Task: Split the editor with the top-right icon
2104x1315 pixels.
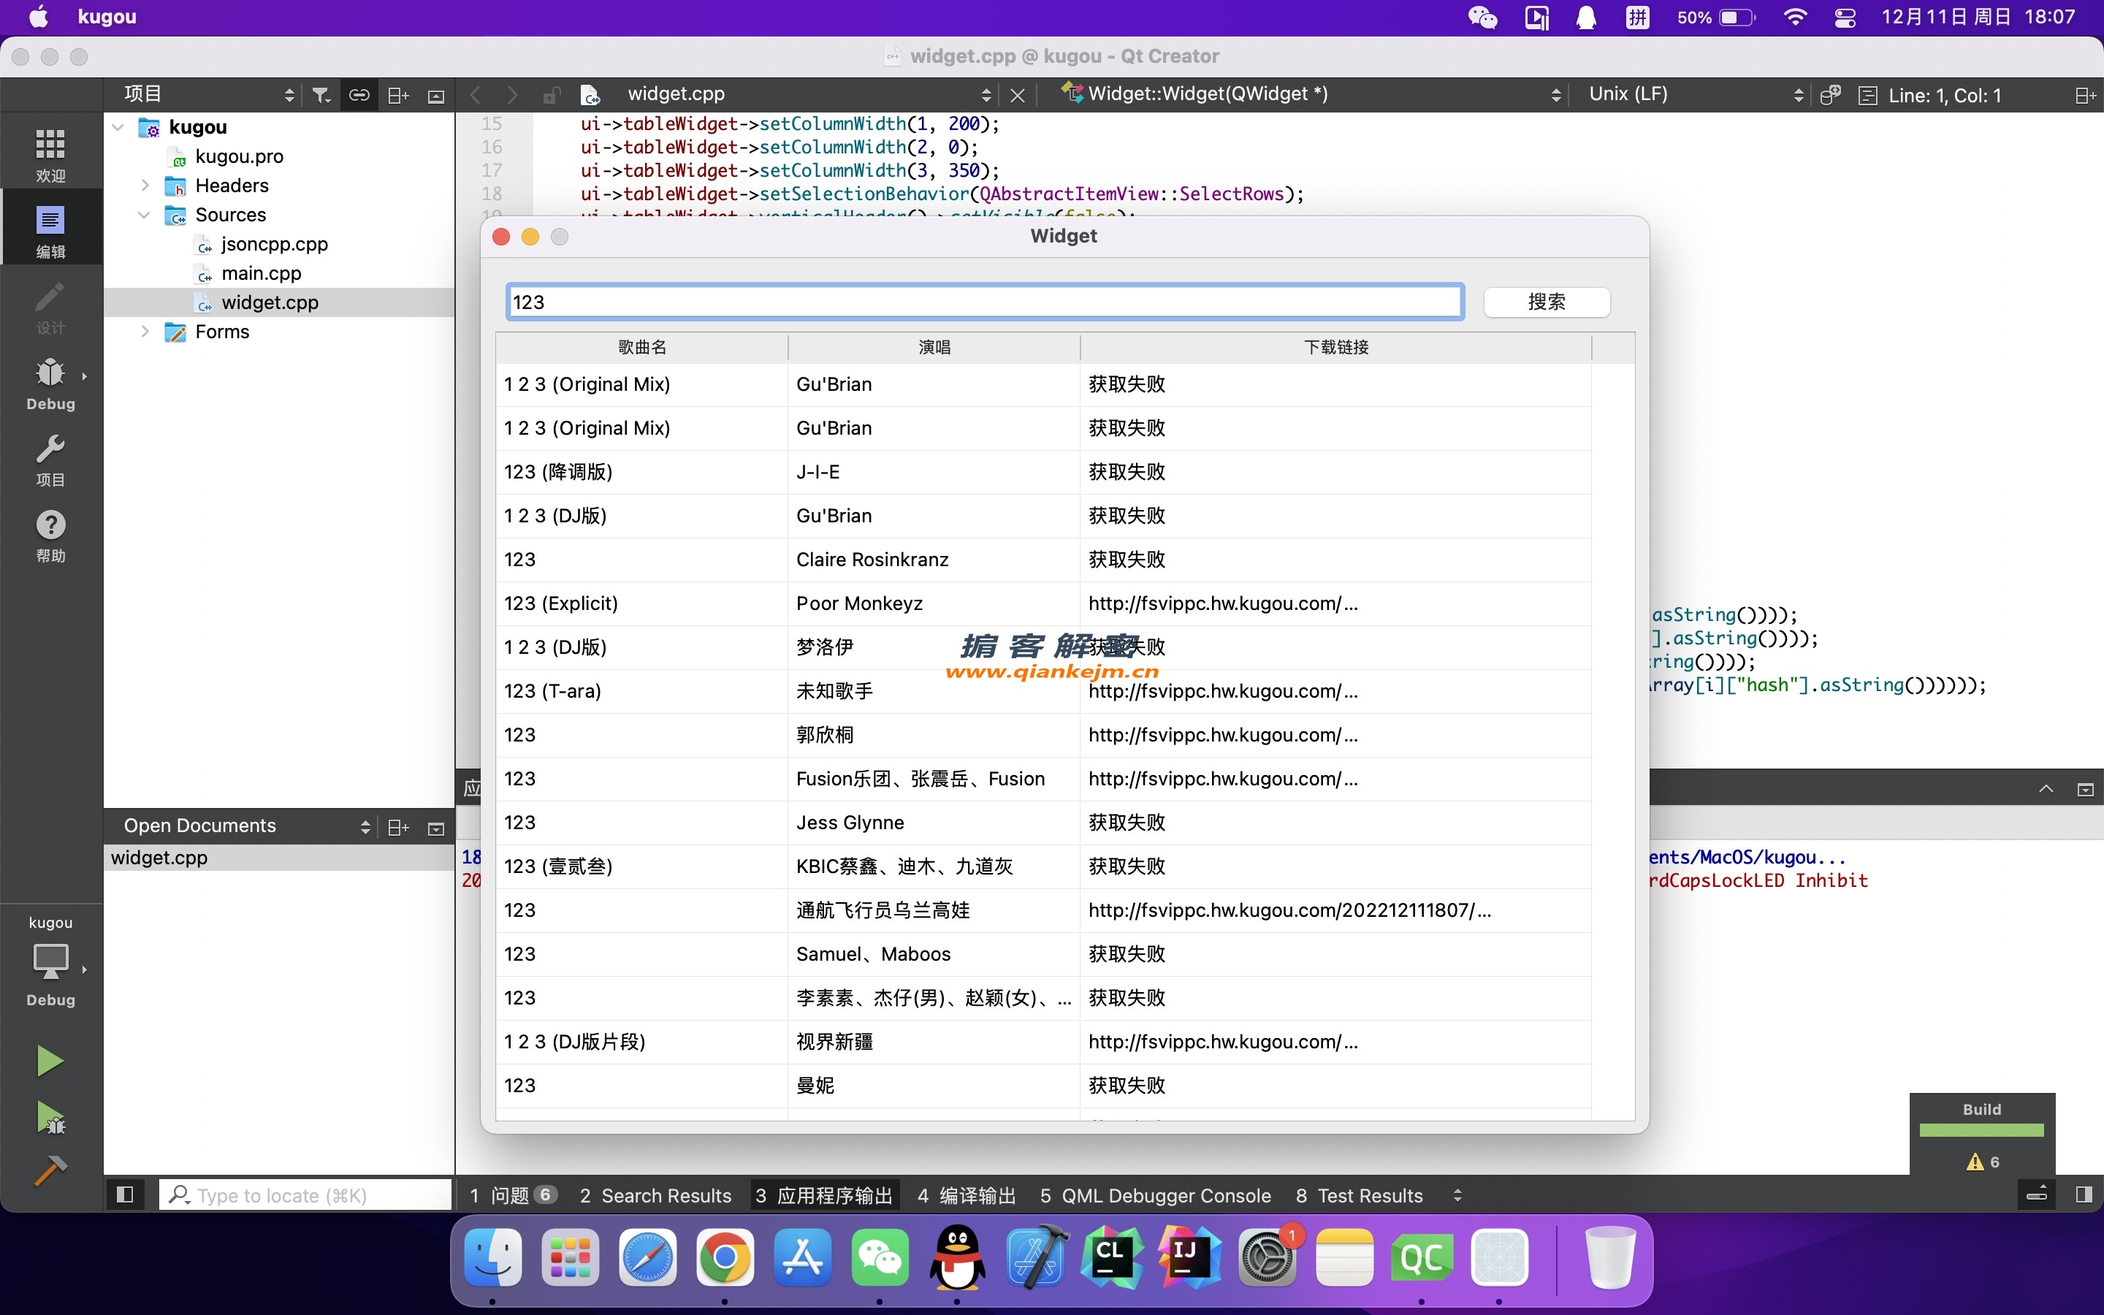Action: click(x=2085, y=95)
